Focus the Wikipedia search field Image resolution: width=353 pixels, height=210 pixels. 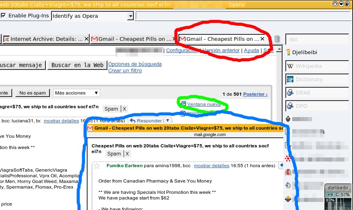point(317,66)
